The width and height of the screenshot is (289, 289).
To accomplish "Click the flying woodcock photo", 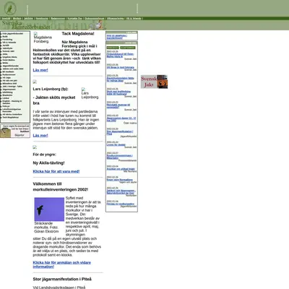I will pos(49,210).
